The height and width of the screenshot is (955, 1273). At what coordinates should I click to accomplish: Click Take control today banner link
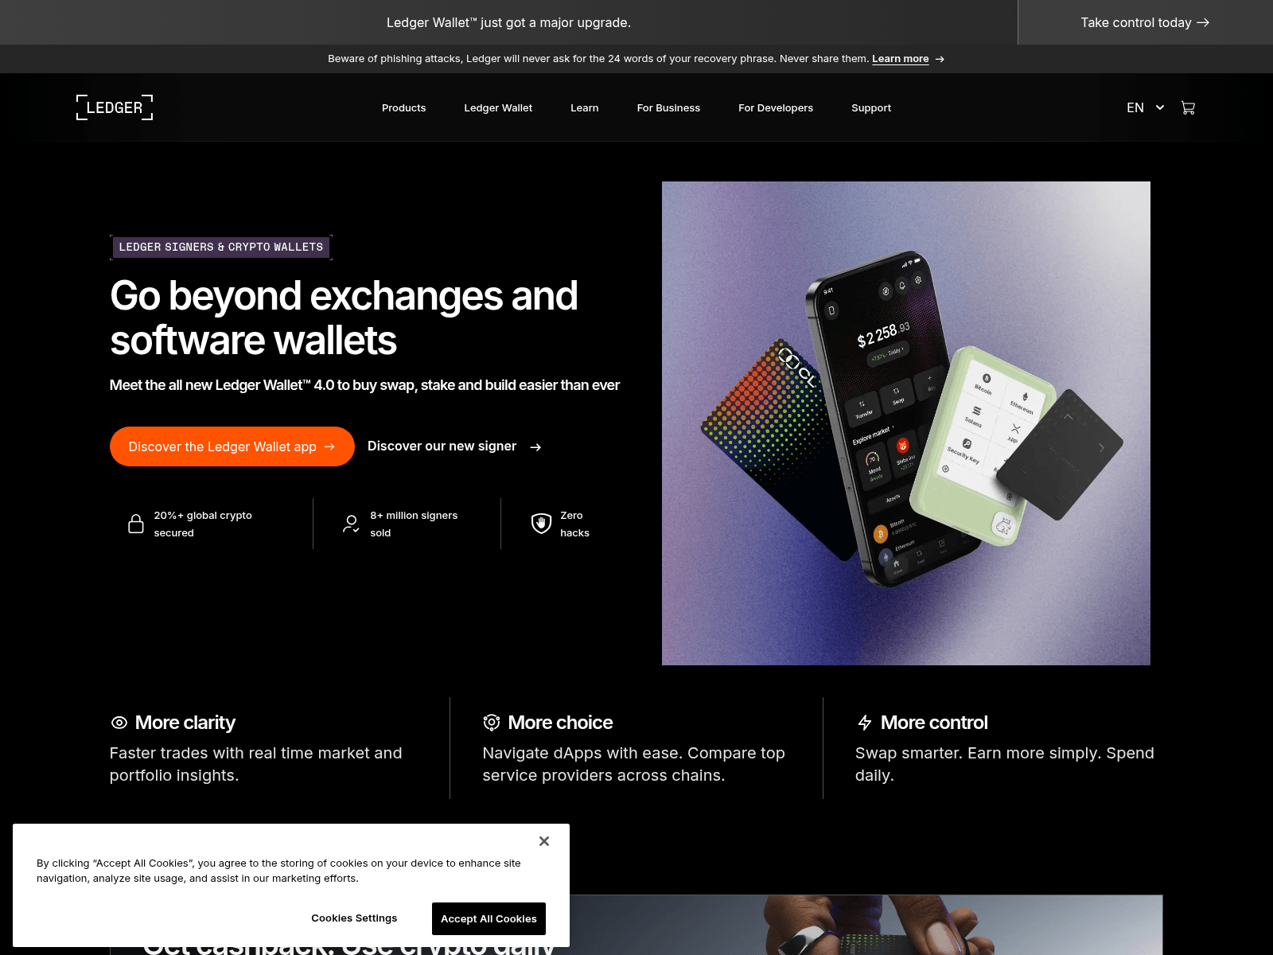click(x=1144, y=22)
